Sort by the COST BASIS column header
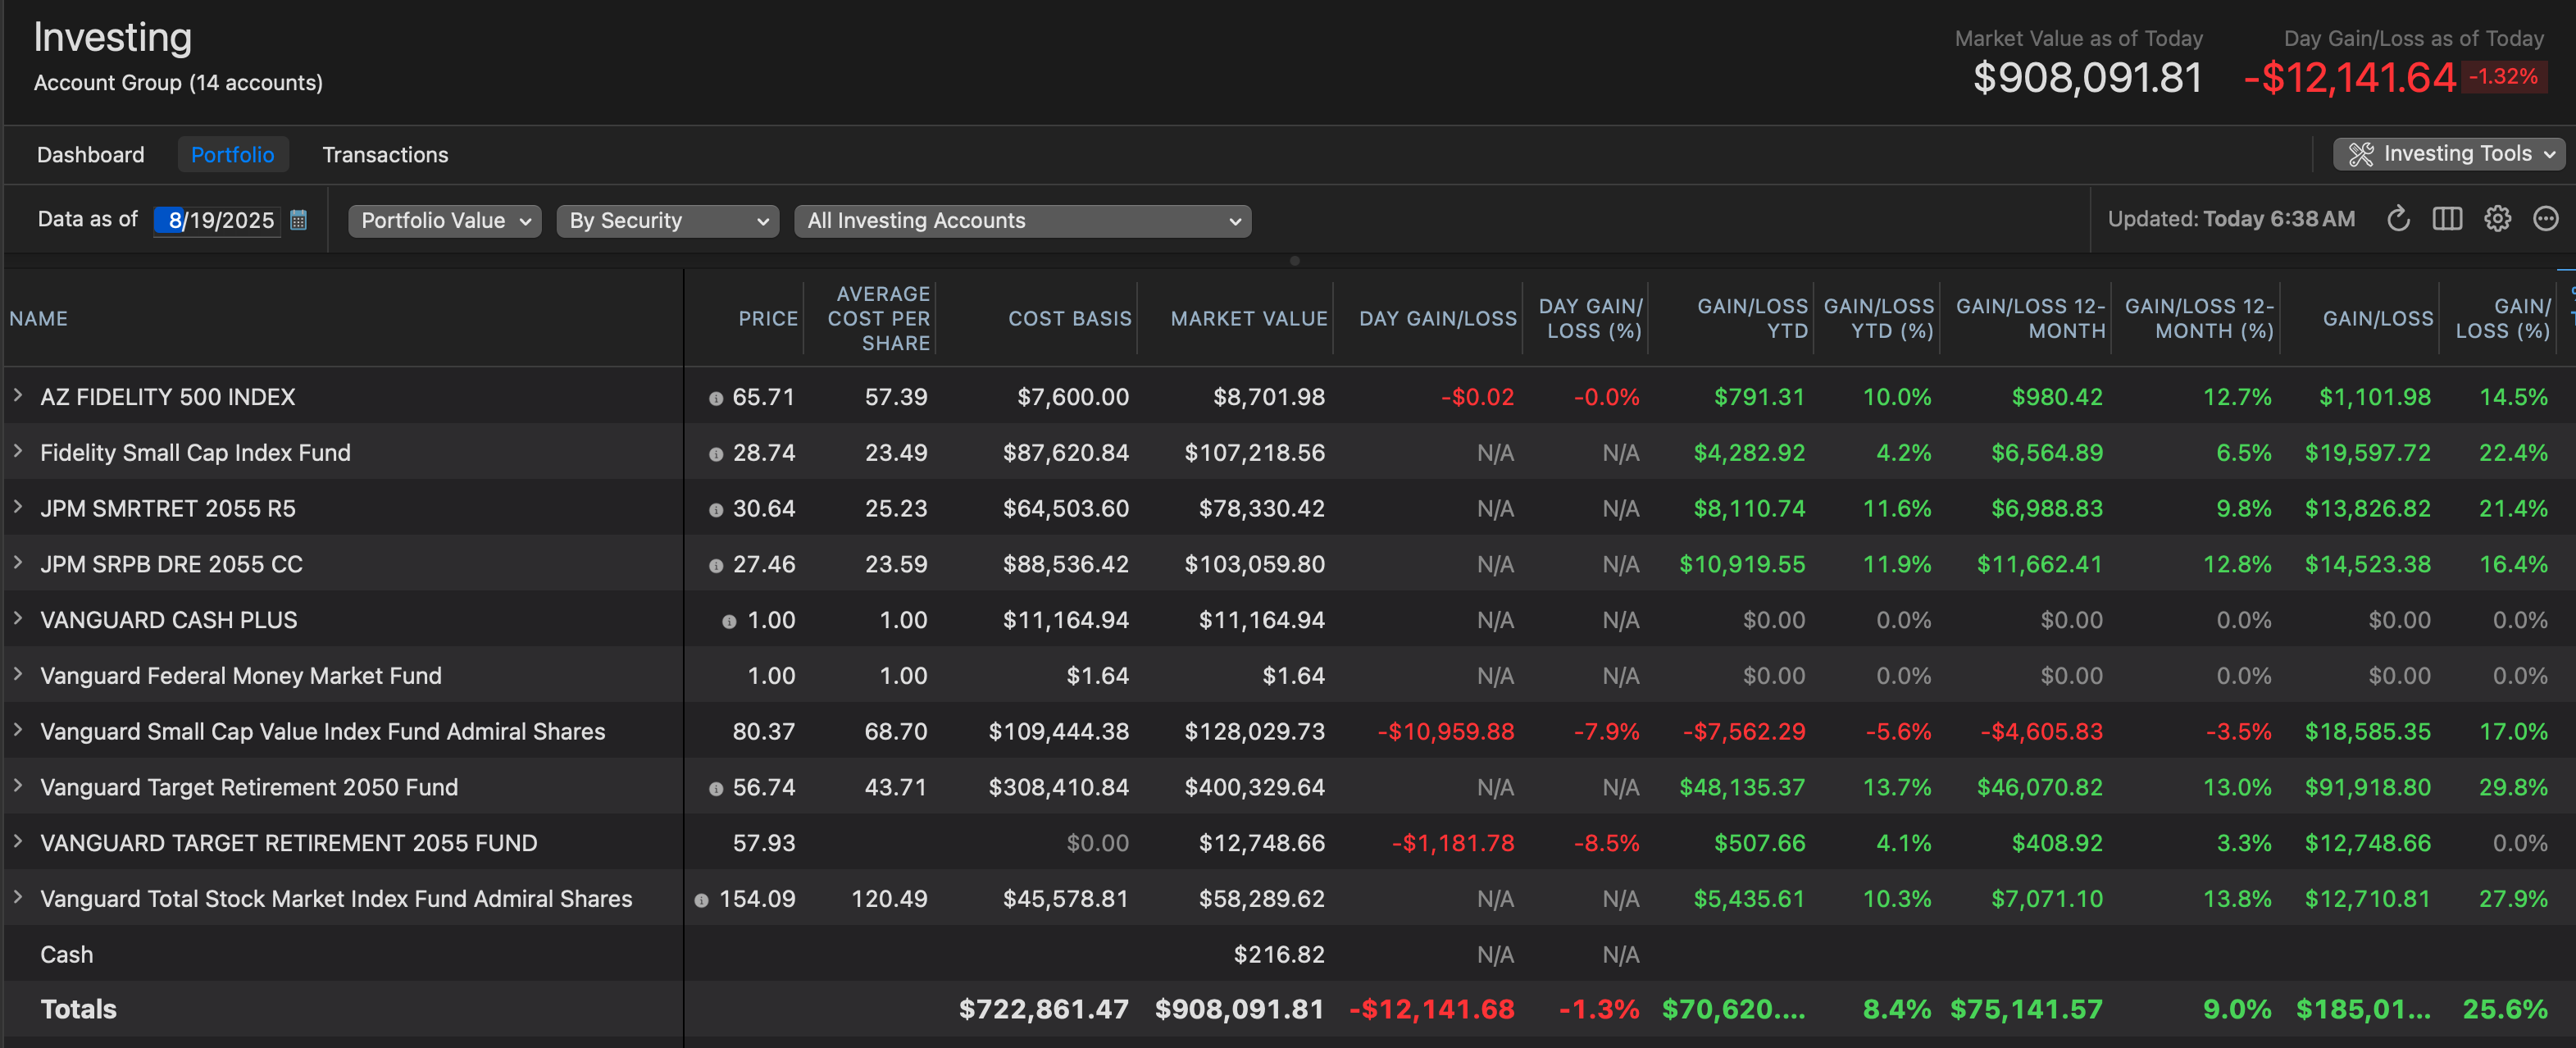This screenshot has height=1048, width=2576. [x=1069, y=318]
